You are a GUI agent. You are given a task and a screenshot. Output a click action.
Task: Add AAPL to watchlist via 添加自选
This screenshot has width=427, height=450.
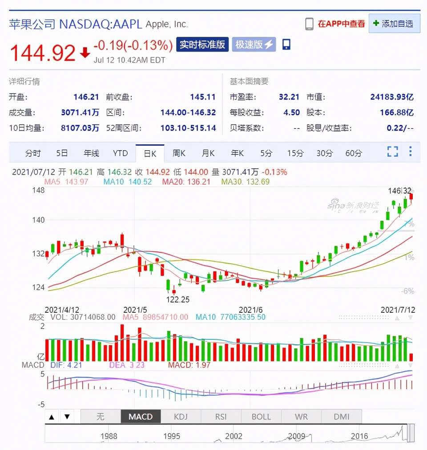(394, 24)
